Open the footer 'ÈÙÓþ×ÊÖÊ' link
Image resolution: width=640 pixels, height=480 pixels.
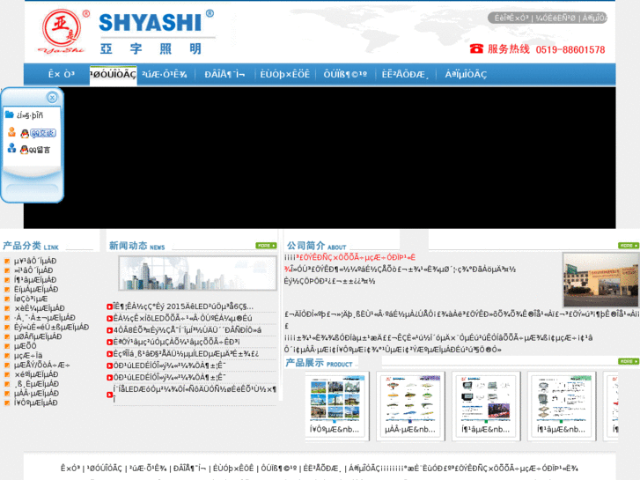point(235,469)
